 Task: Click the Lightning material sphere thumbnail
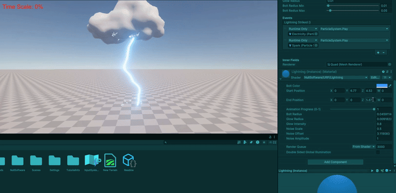(286, 74)
